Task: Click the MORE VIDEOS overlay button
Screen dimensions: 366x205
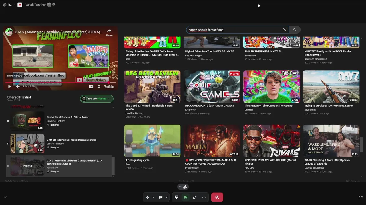Action: pyautogui.click(x=15, y=76)
